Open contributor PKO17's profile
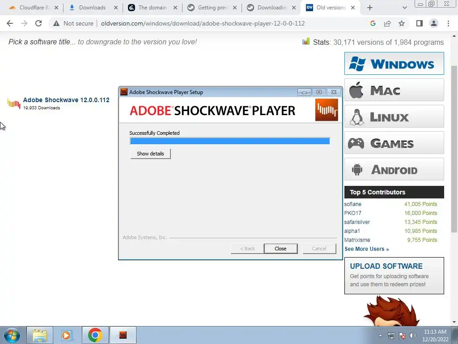 352,213
